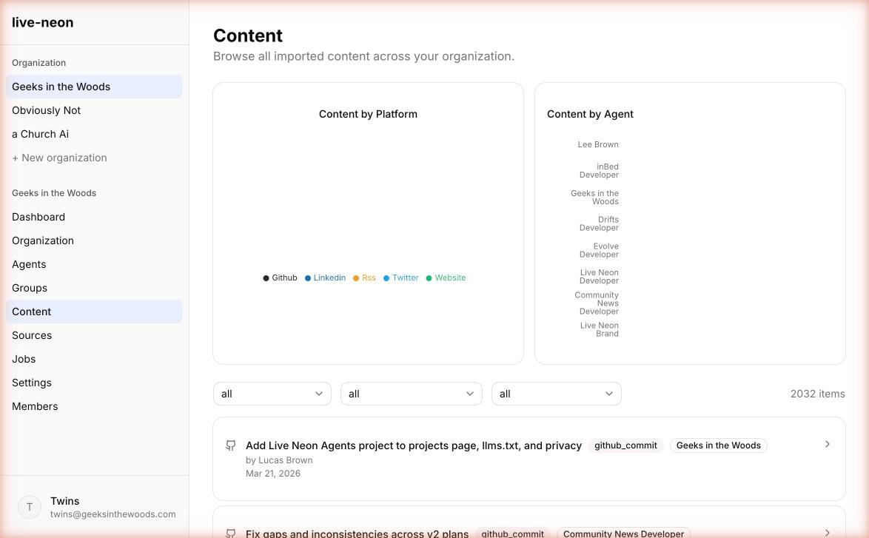The image size is (869, 538).
Task: Toggle the Github legend entry in chart
Action: coord(280,278)
